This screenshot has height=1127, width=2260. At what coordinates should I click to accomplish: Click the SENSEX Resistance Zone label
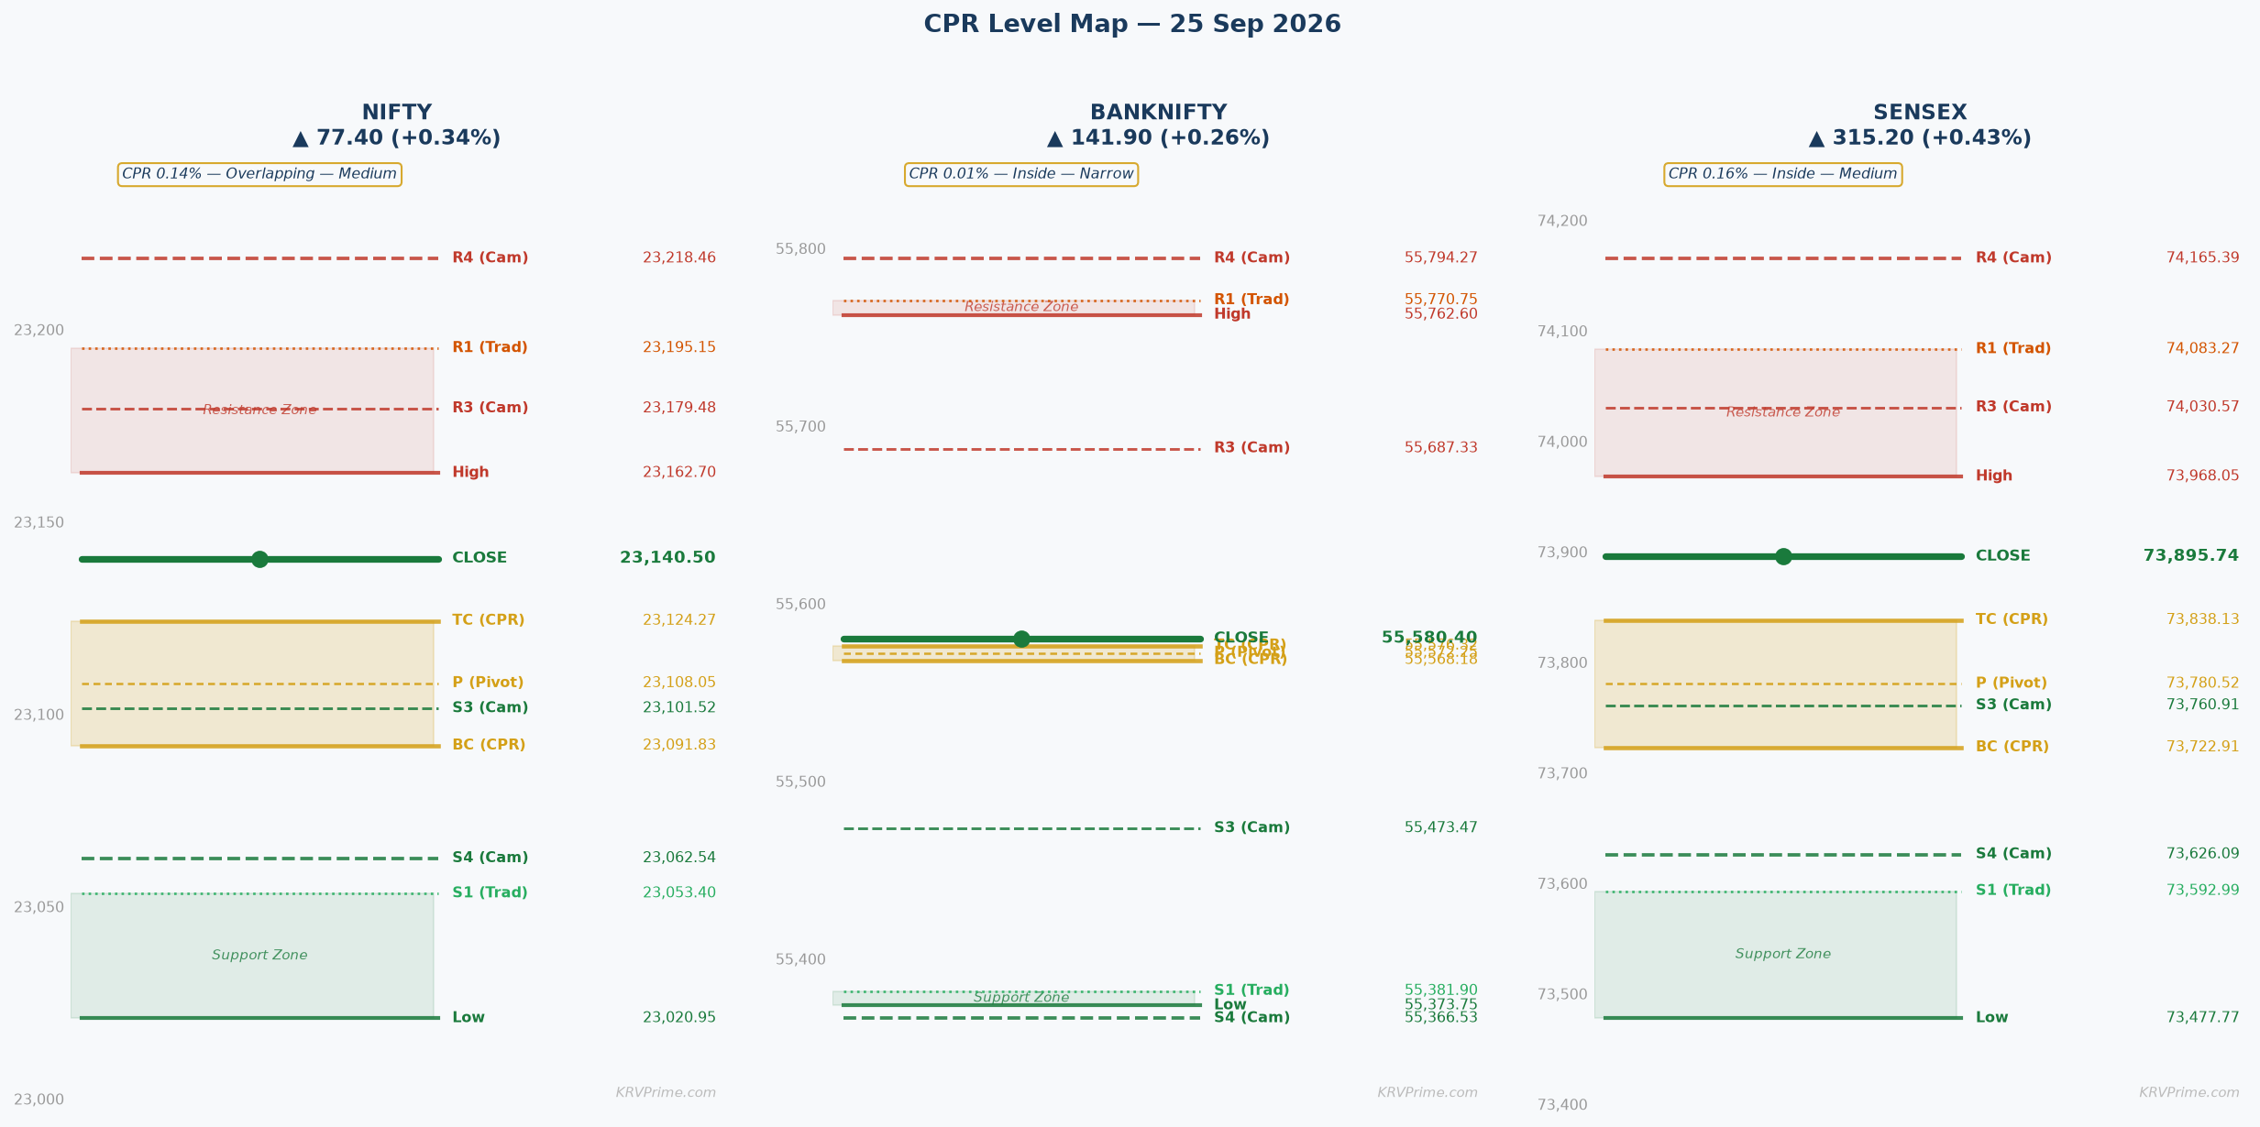[1783, 413]
